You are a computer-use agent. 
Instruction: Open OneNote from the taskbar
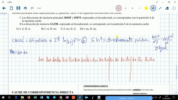[x=67, y=97]
